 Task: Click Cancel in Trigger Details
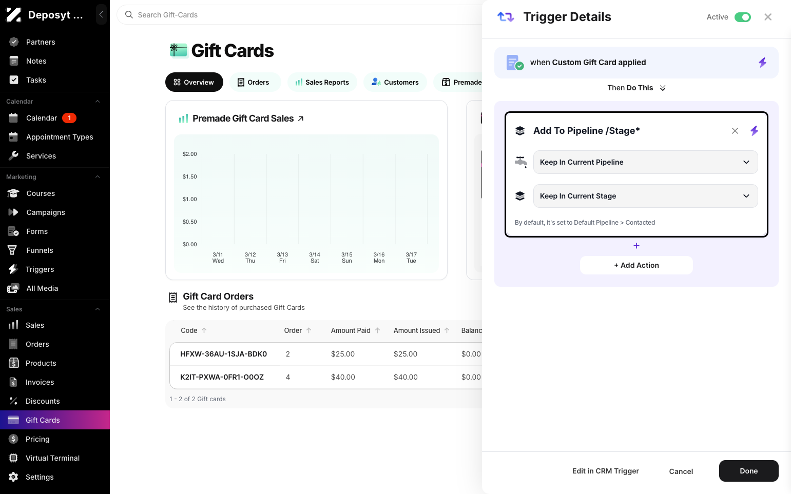(681, 471)
